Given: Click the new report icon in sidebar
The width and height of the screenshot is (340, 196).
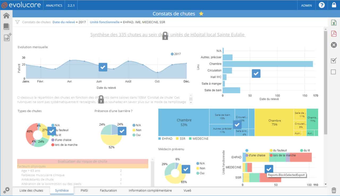Looking at the screenshot, I should pyautogui.click(x=7, y=37).
